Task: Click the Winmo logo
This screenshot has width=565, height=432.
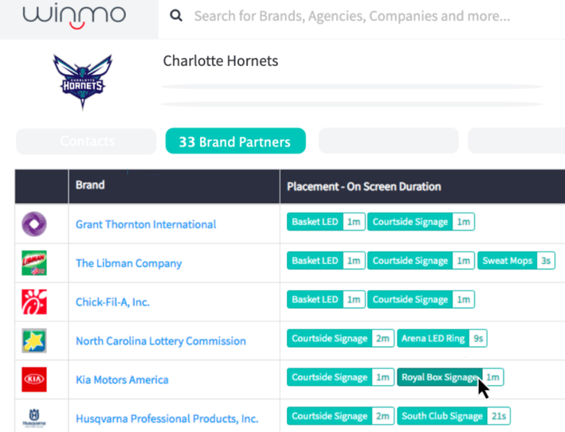Action: pos(74,17)
